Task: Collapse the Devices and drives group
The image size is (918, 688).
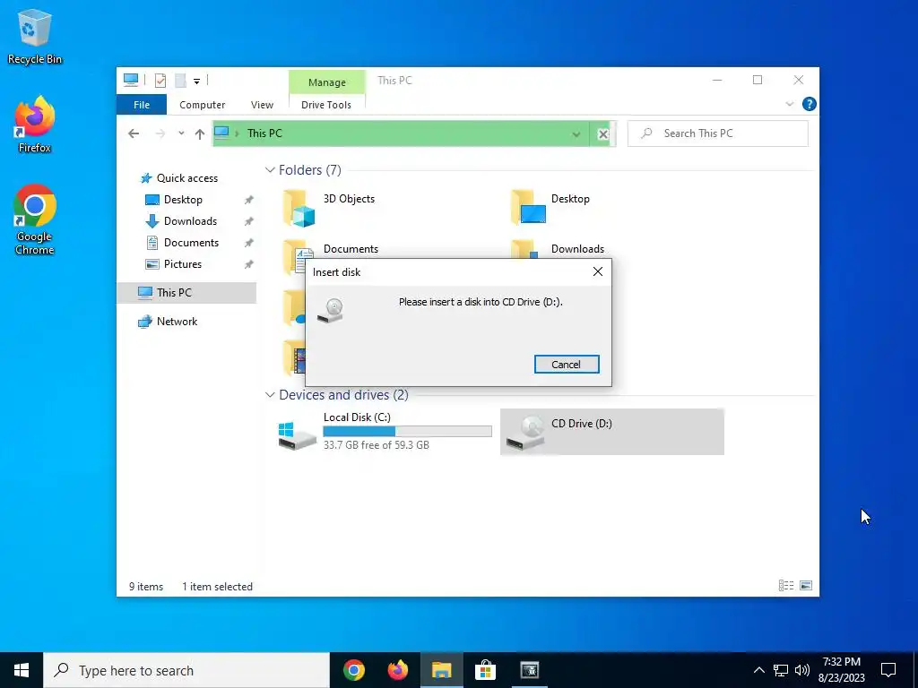Action: tap(270, 395)
